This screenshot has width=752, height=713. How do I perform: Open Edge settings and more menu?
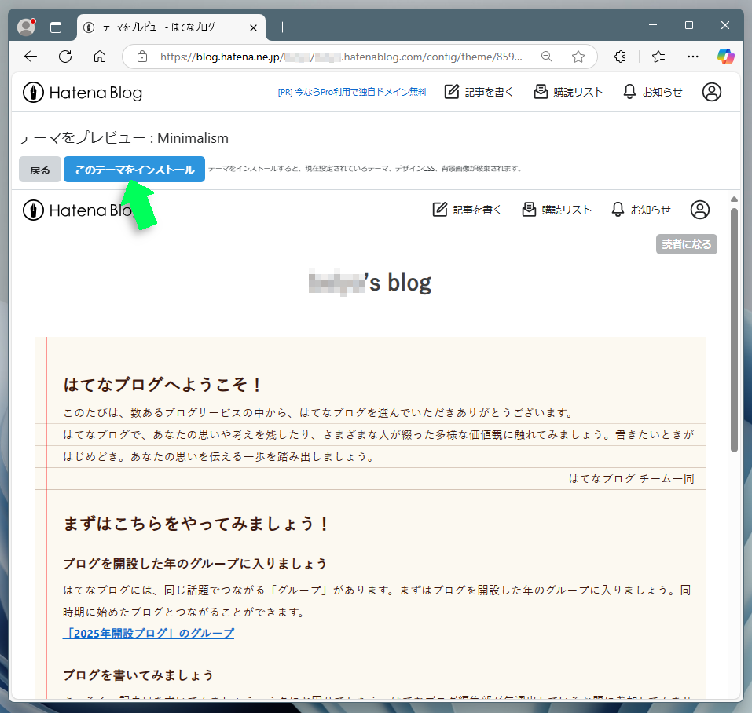693,57
